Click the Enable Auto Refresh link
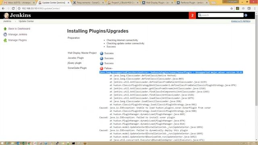The image size is (258, 145). (x=241, y=21)
